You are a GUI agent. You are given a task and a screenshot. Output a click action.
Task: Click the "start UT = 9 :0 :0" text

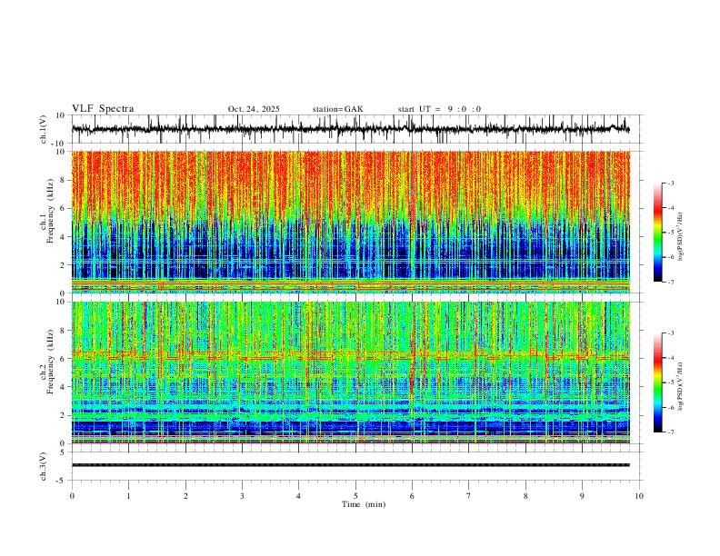(x=439, y=109)
